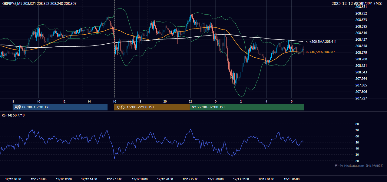Click price axis label 208.752

click(361, 13)
